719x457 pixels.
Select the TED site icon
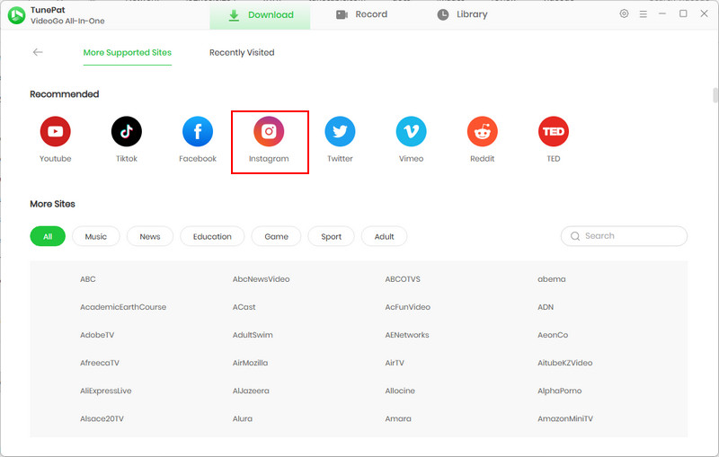coord(553,132)
